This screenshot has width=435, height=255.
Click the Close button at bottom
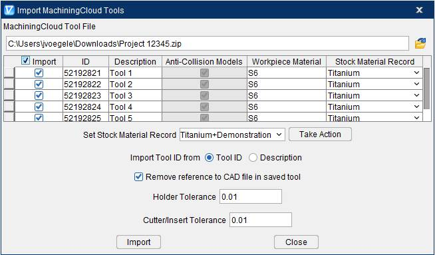[x=296, y=242]
